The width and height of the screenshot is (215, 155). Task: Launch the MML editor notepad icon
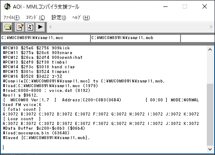(20, 27)
